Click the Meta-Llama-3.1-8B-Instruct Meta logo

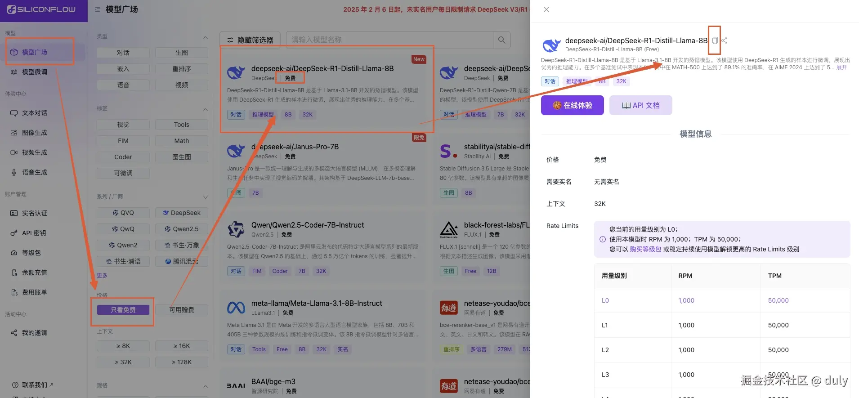(x=236, y=308)
